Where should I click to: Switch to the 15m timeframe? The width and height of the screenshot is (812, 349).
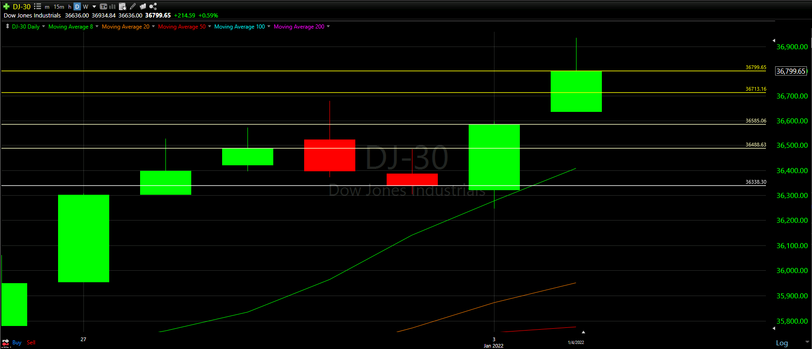(59, 7)
